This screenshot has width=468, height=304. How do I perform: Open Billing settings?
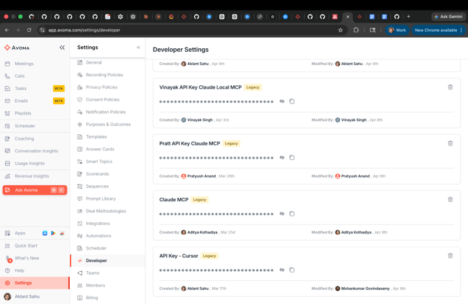108,298
